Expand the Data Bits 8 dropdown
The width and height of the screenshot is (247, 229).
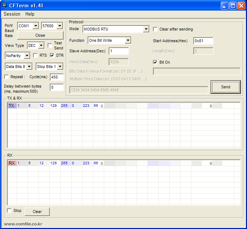pos(29,67)
